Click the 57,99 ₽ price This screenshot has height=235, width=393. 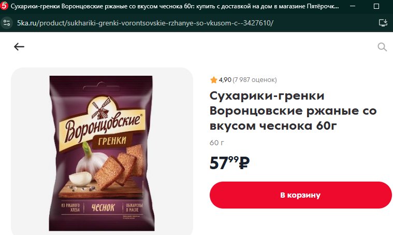229,163
